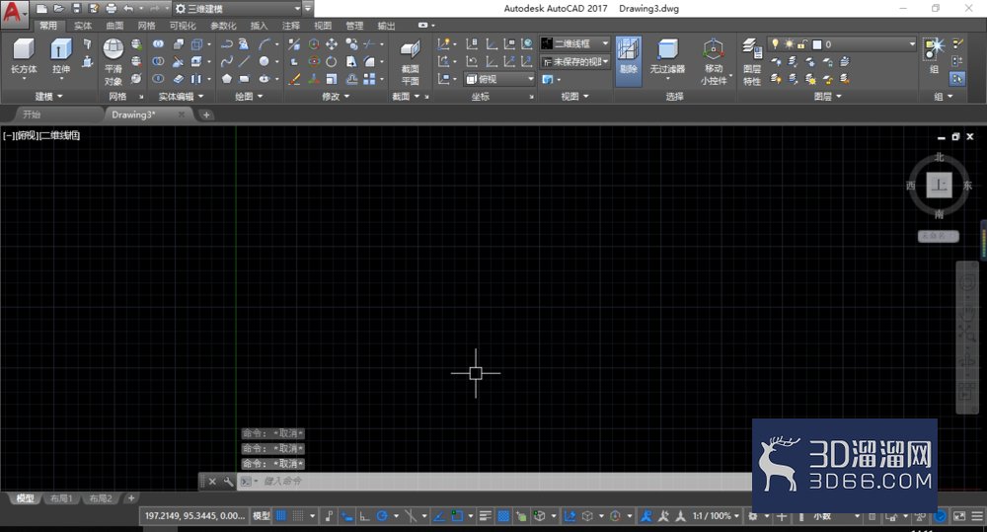Toggle snap mode dotted grid in status bar
The image size is (987, 532).
tap(298, 515)
